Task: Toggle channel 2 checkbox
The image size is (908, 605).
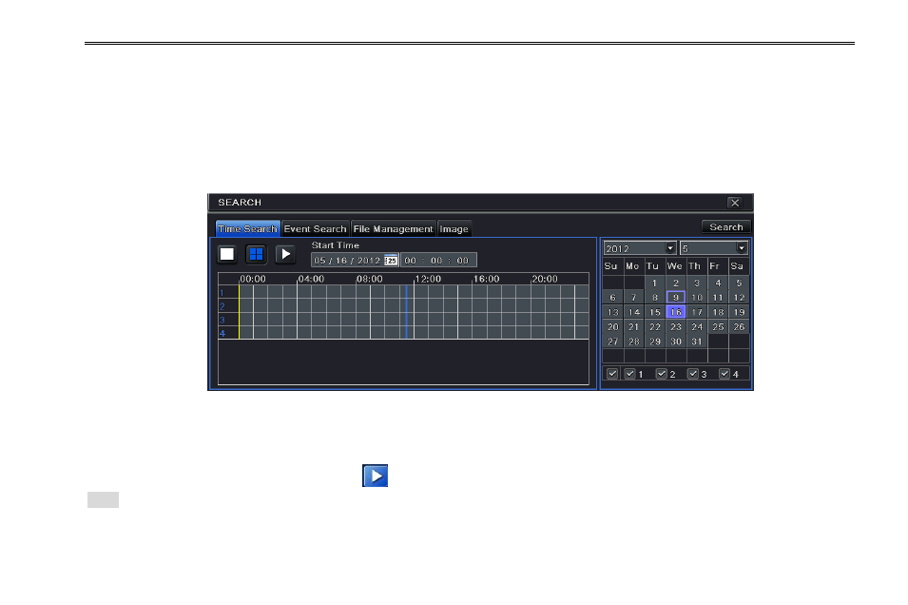Action: 662,374
